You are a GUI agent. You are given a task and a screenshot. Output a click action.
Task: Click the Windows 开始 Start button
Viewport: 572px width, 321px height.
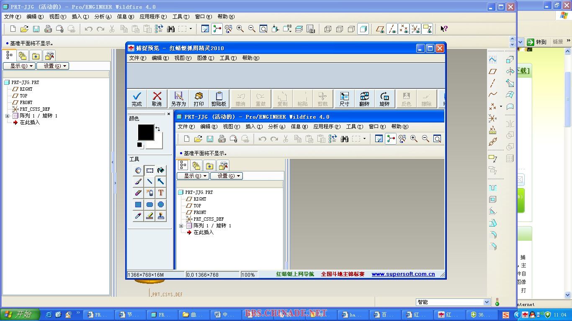coord(20,315)
